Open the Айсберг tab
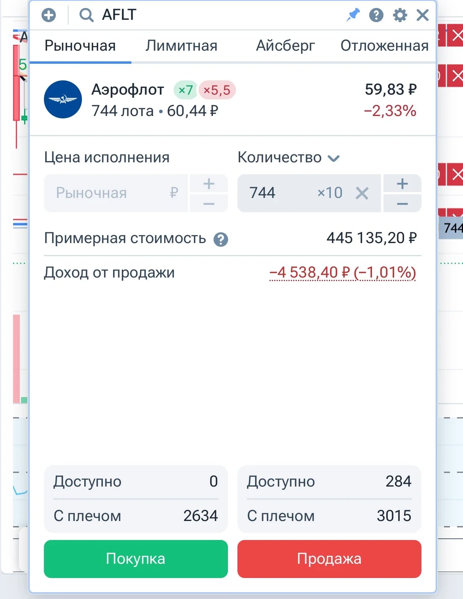Viewport: 463px width, 599px height. click(x=285, y=46)
